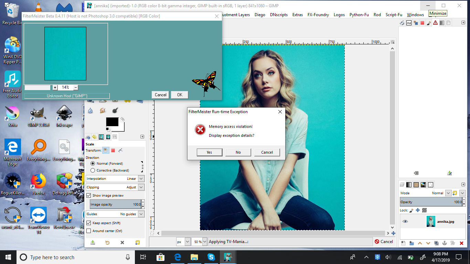Toggle Show image preview checkbox
Viewport: 470px width, 264px height.
point(88,195)
